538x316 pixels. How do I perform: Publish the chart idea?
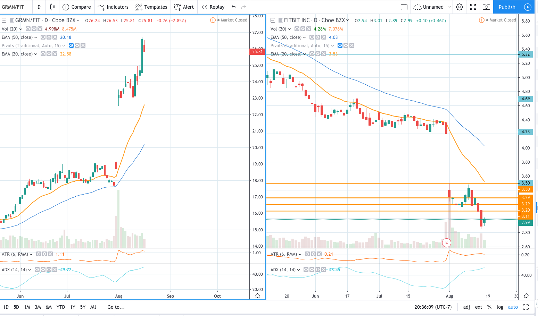pos(507,7)
